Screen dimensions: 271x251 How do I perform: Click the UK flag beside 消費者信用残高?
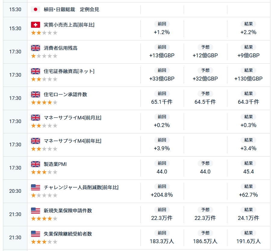pos(36,48)
